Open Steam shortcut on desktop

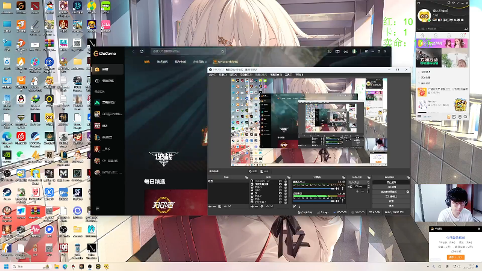click(x=7, y=193)
